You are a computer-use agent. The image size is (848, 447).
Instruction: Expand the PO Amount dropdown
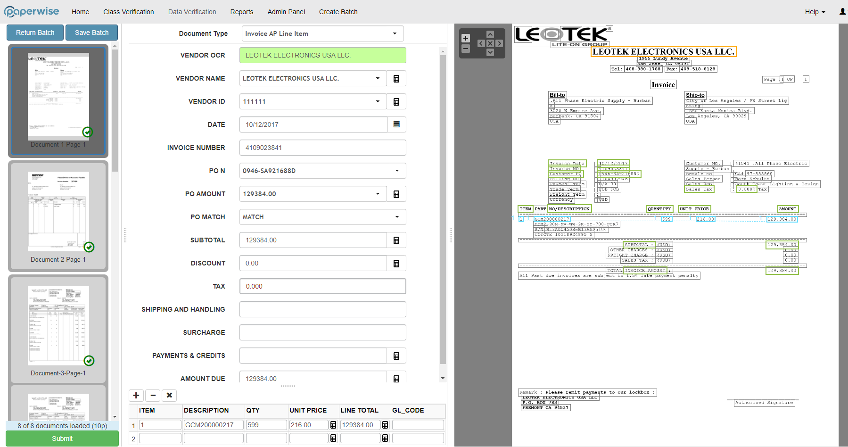(378, 194)
